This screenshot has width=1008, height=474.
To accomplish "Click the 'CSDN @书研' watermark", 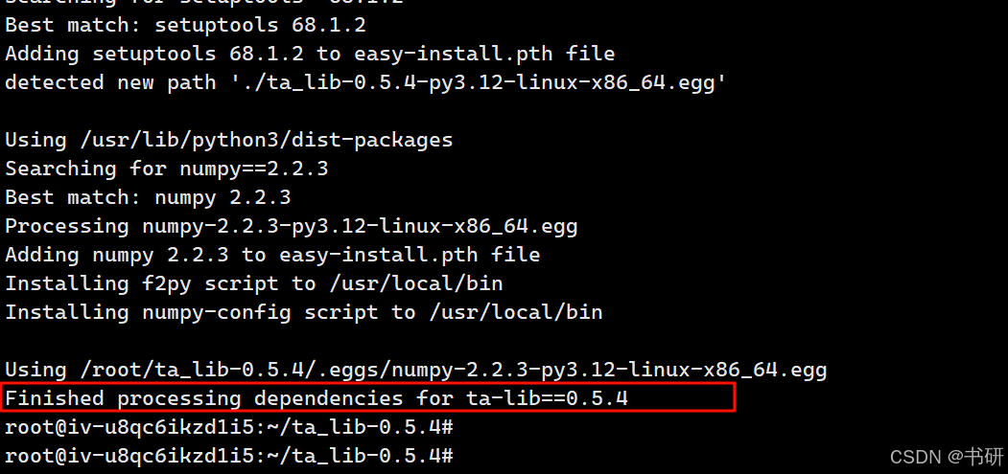I will (947, 457).
